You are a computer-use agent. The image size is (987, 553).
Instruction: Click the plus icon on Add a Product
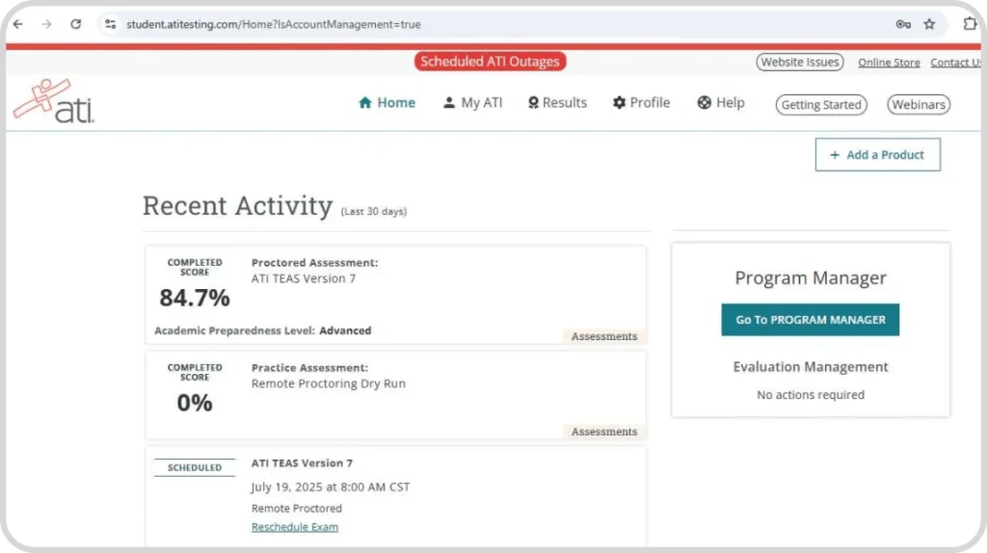coord(835,155)
